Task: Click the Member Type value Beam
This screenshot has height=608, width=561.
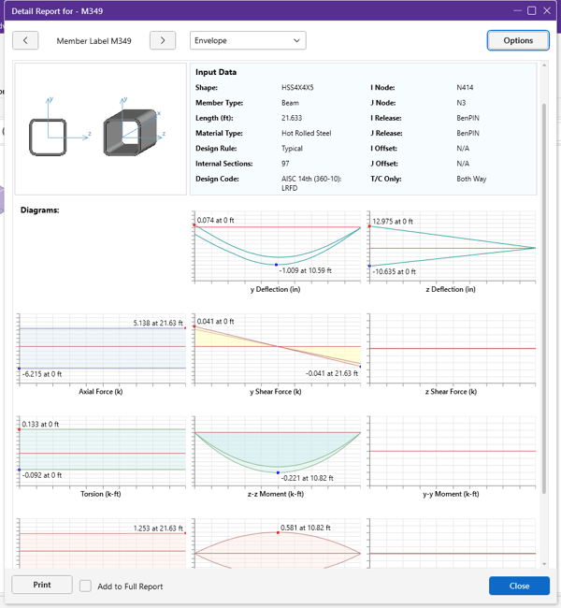Action: coord(290,103)
